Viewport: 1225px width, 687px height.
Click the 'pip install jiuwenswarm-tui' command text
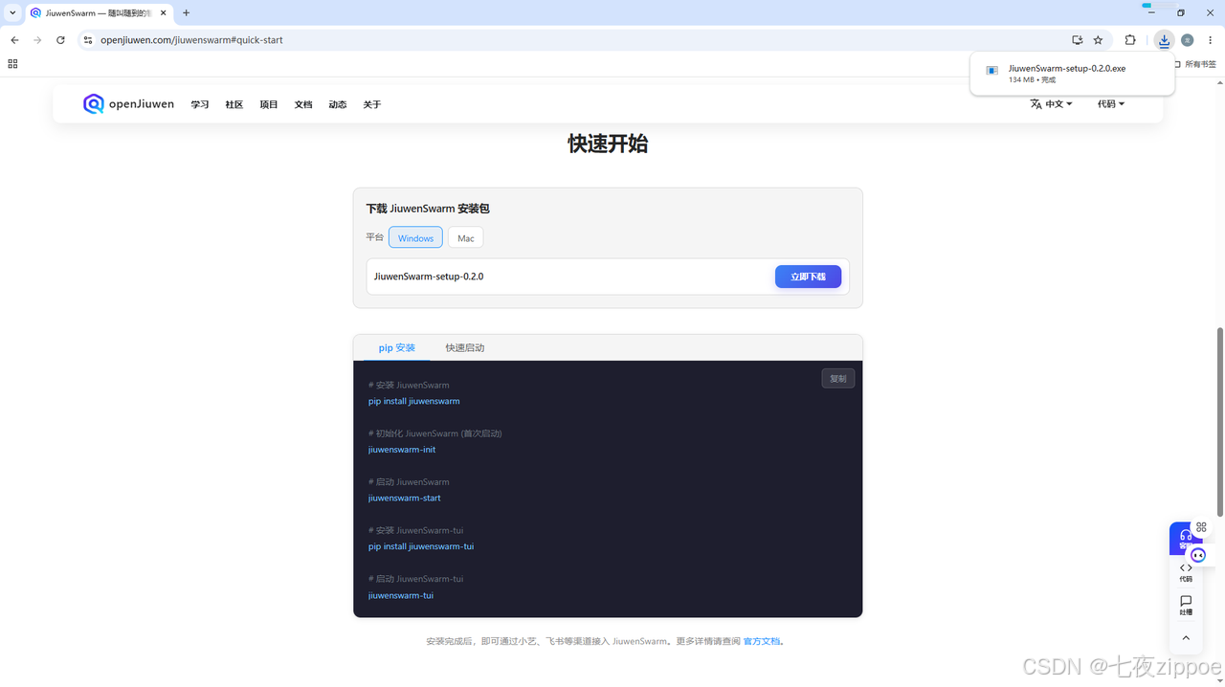point(421,547)
